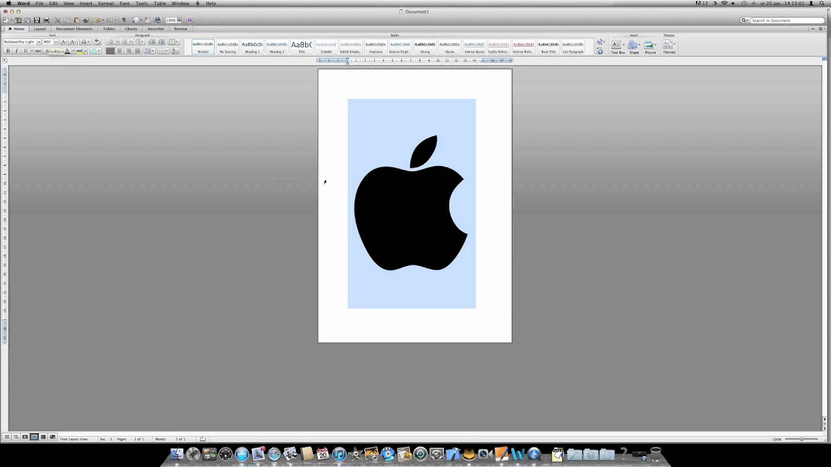This screenshot has width=831, height=467.
Task: Click the black Apple logo image in document
Action: click(x=411, y=203)
